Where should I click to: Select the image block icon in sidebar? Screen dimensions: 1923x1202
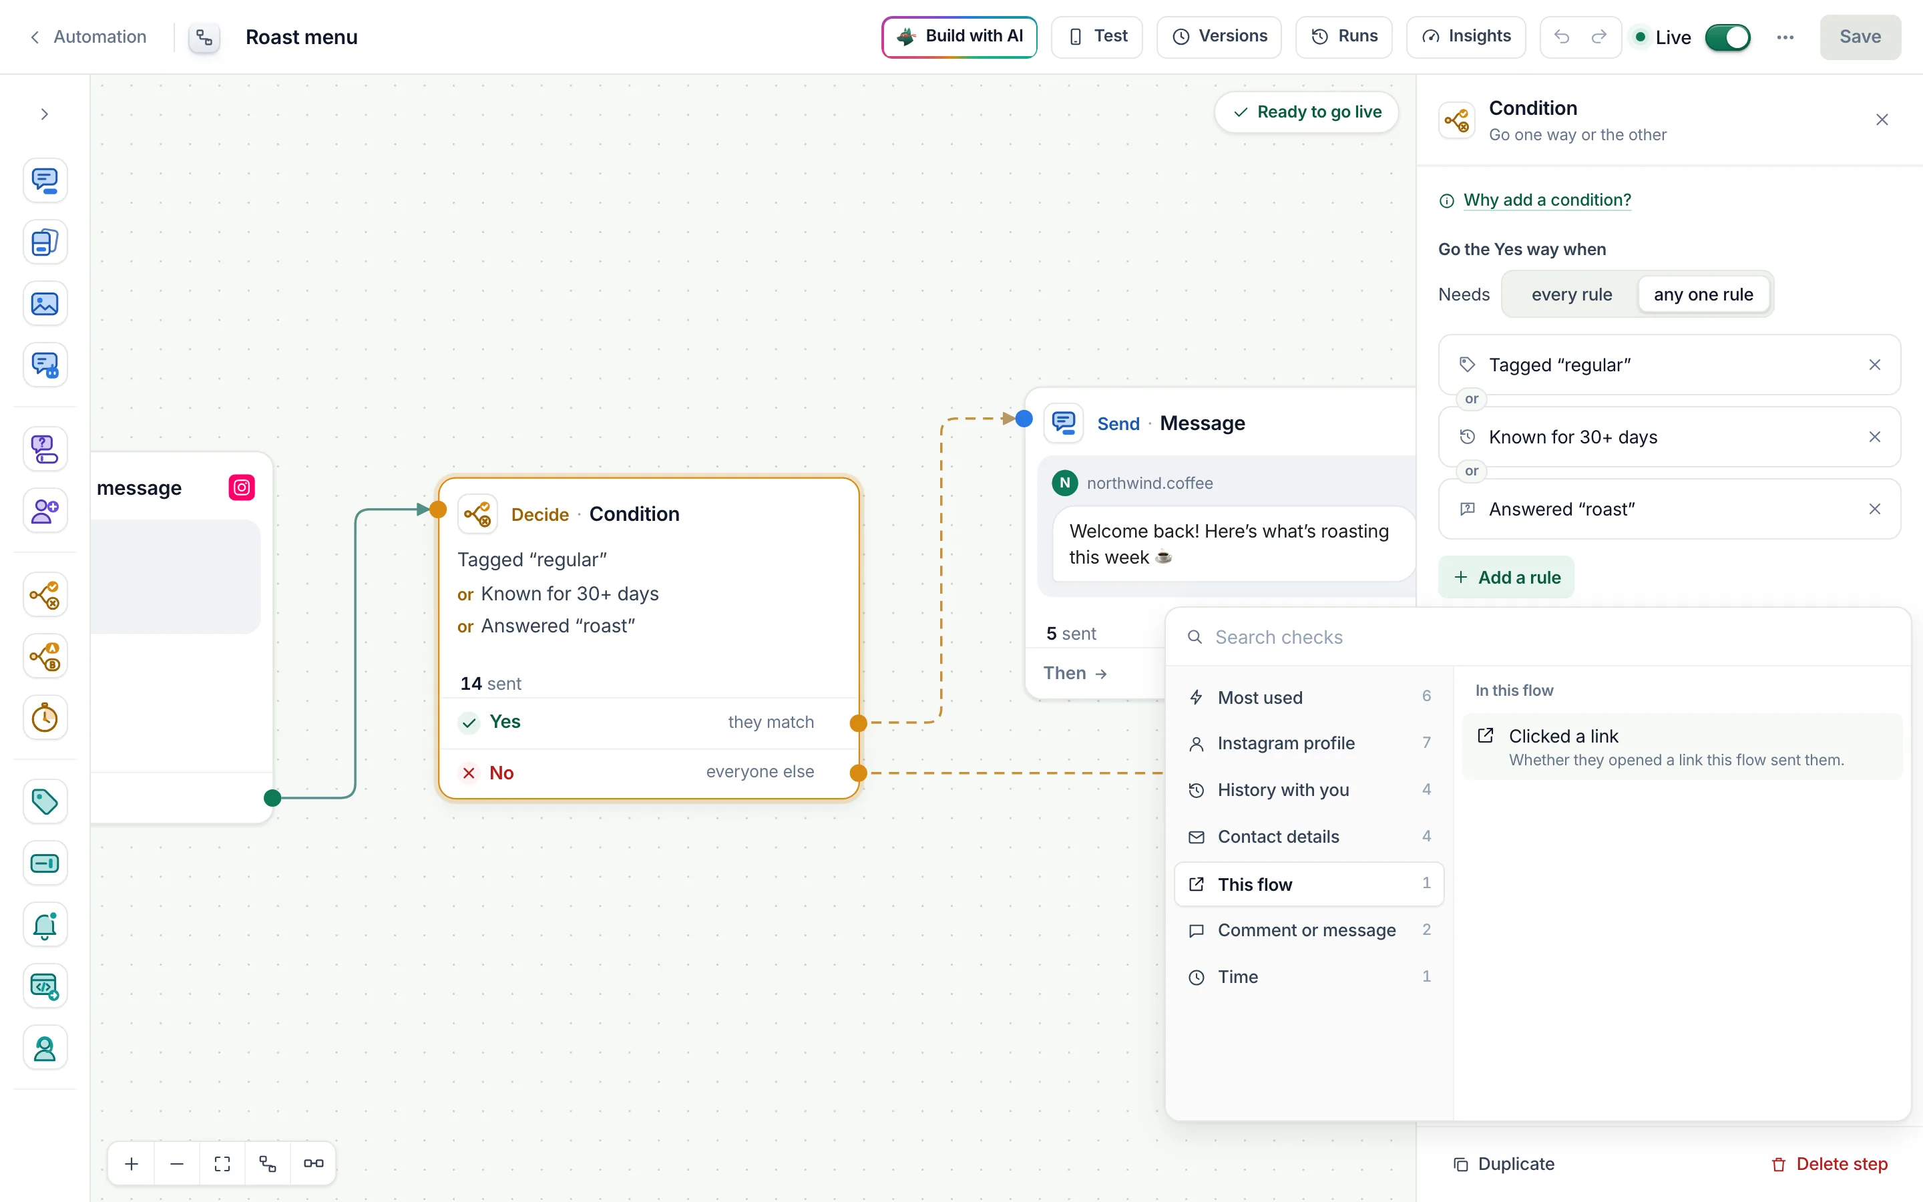tap(45, 304)
